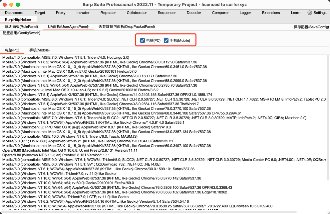Click the Chrome/14.0.814.0 user agent line
The image size is (330, 214).
[93, 122]
